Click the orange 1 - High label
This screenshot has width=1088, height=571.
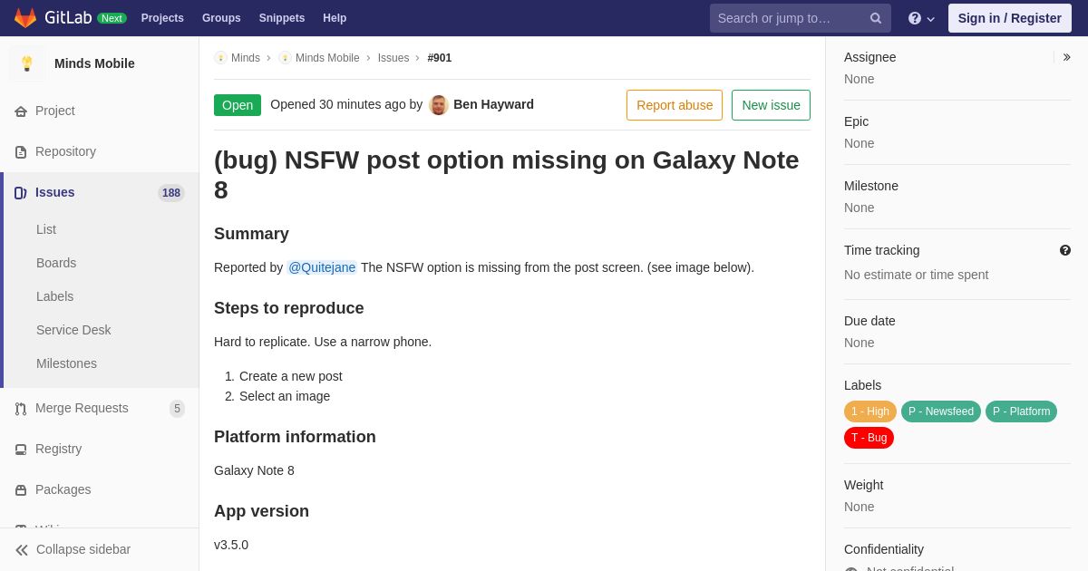click(870, 411)
